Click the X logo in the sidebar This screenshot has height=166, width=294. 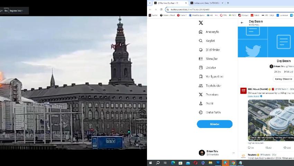pos(201,23)
